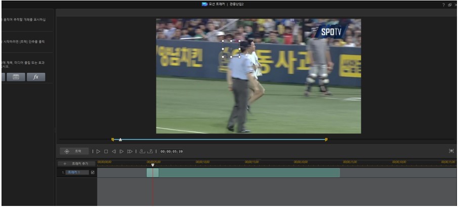Viewport: 458px width, 208px height.
Task: Click the media clip button beside fx
Action: 16,77
